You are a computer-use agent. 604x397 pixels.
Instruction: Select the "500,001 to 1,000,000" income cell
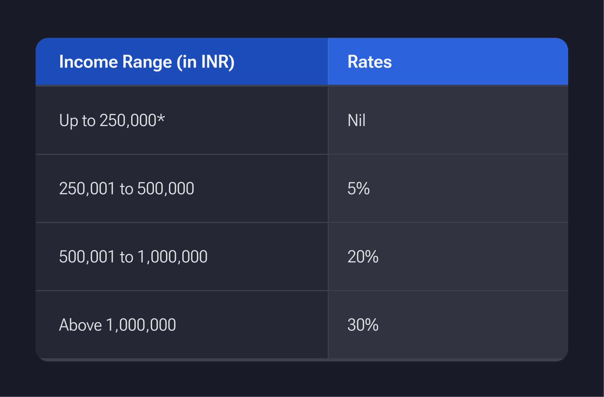click(x=133, y=257)
